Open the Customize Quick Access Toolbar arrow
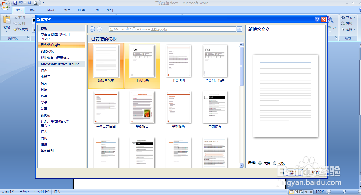This screenshot has width=361, height=195. tap(43, 3)
